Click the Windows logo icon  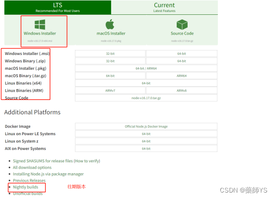click(40, 24)
